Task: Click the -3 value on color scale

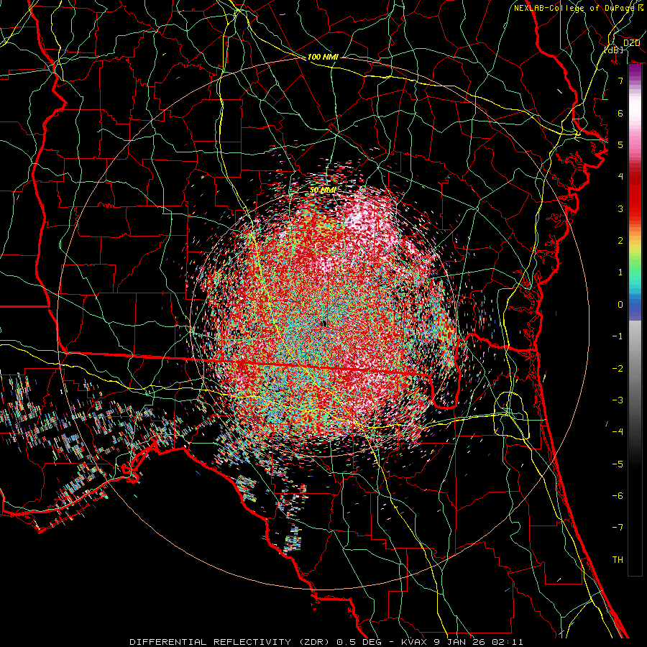Action: (x=618, y=400)
